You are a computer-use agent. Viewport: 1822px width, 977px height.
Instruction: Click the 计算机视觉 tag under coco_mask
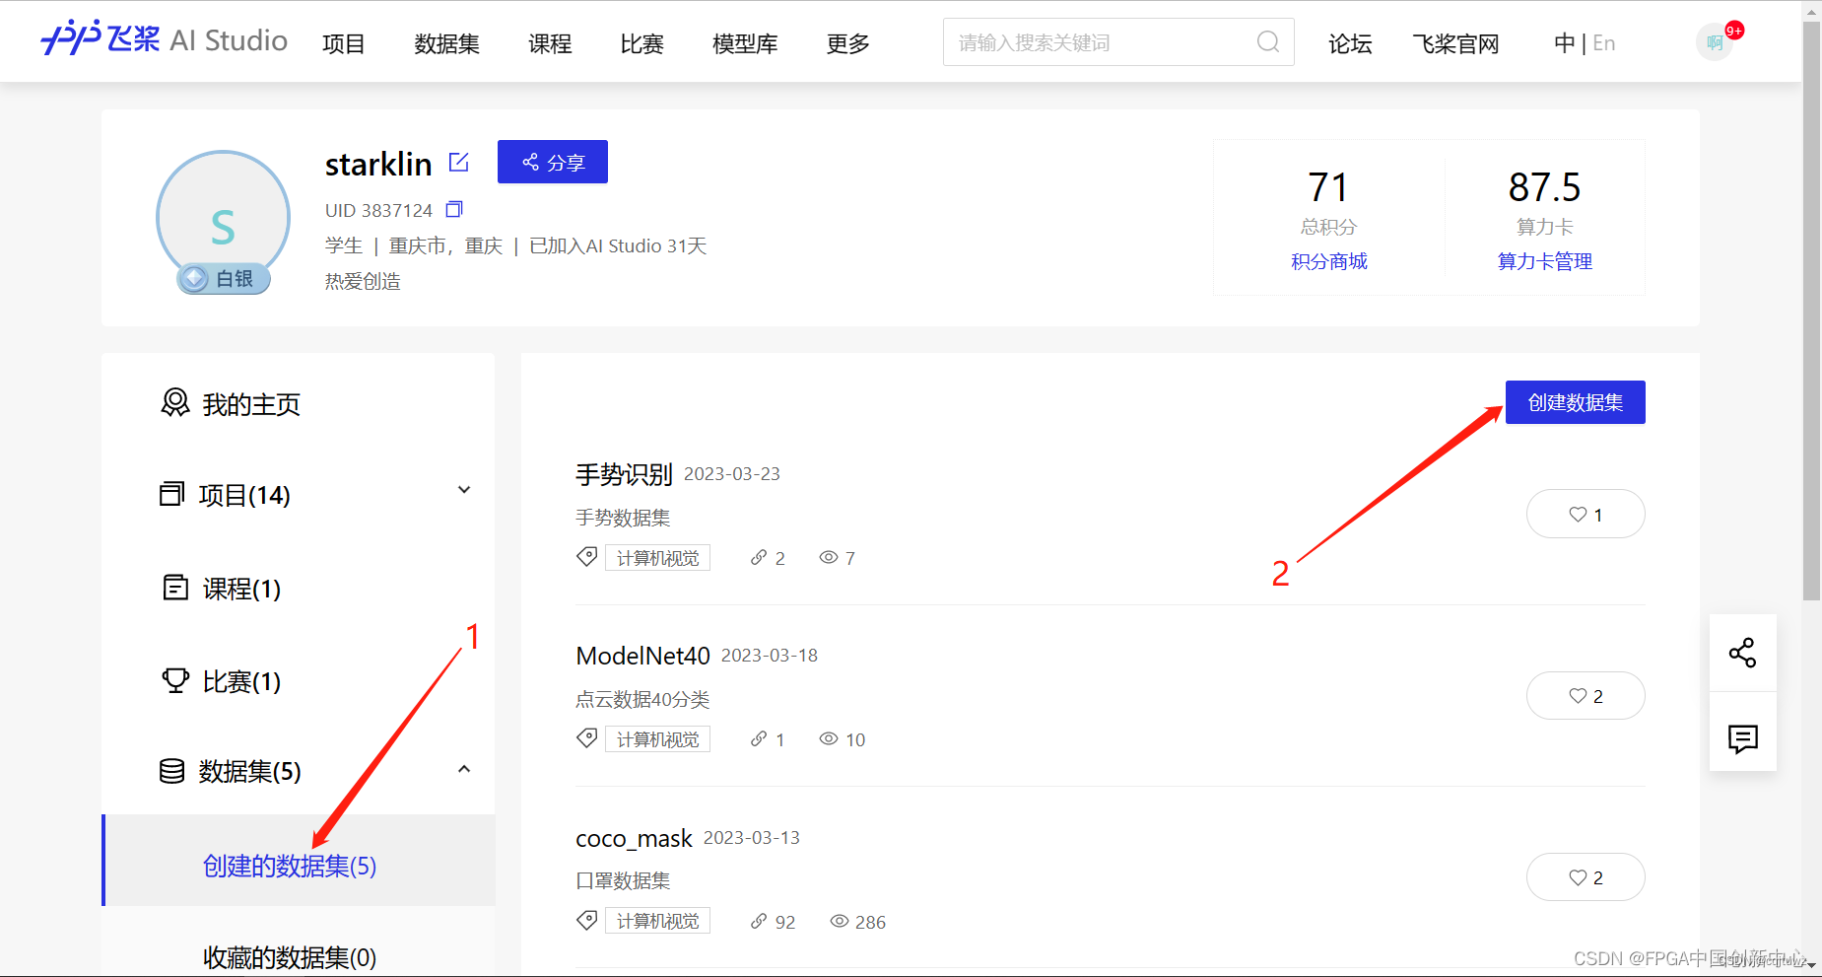click(657, 921)
